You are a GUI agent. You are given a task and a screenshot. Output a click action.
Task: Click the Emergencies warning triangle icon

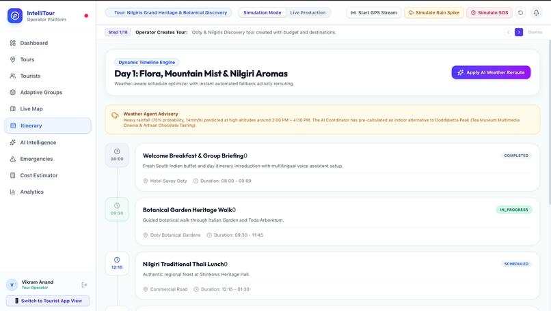[x=13, y=159]
